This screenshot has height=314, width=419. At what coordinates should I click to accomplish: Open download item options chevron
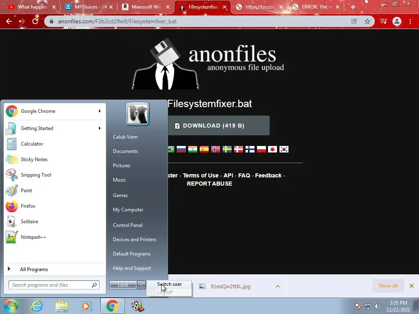pyautogui.click(x=278, y=286)
